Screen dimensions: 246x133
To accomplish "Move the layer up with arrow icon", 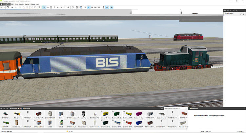I will click(234, 10).
